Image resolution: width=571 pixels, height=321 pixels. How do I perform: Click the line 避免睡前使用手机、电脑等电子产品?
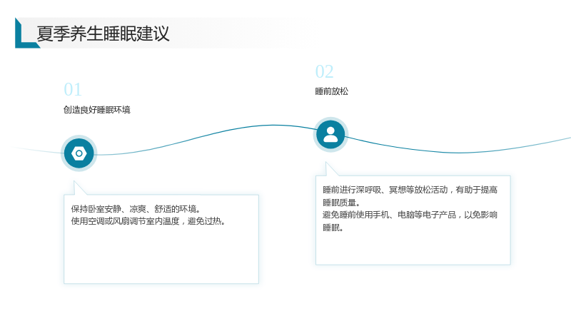point(389,215)
